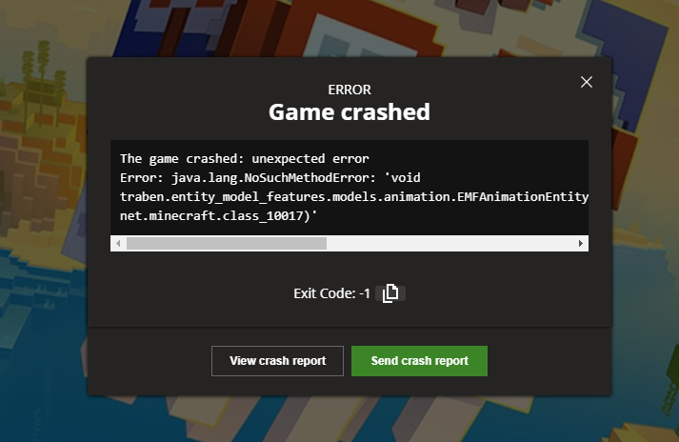The width and height of the screenshot is (679, 442).
Task: Close the Game crashed error dialog
Action: (x=587, y=82)
